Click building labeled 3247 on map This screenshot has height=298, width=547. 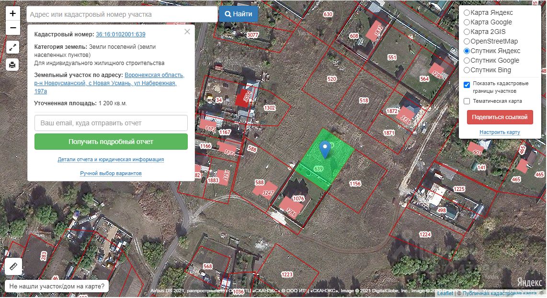(268, 192)
